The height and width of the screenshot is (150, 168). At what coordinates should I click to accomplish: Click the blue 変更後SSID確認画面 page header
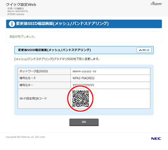(84, 24)
